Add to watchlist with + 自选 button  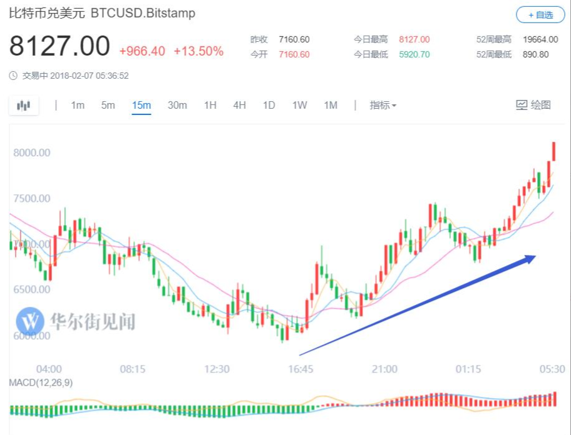[x=535, y=14]
